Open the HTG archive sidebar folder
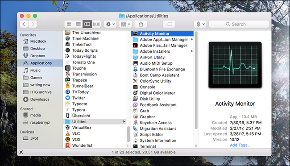Image resolution: width=290 pixels, height=166 pixels. tap(41, 92)
